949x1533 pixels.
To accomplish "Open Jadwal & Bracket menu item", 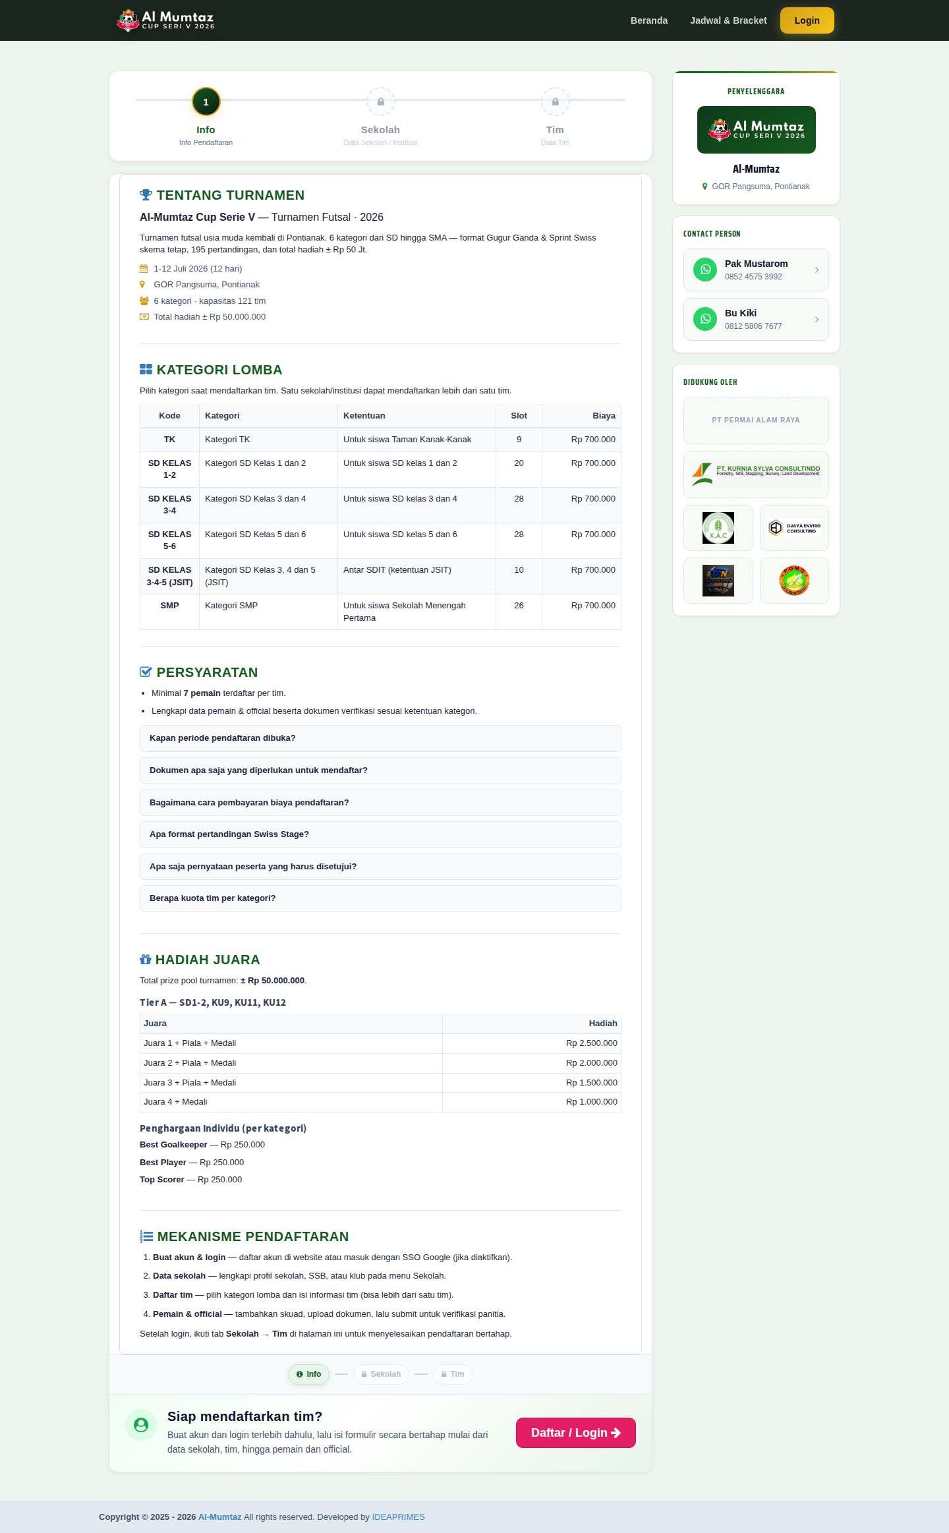I will tap(728, 20).
